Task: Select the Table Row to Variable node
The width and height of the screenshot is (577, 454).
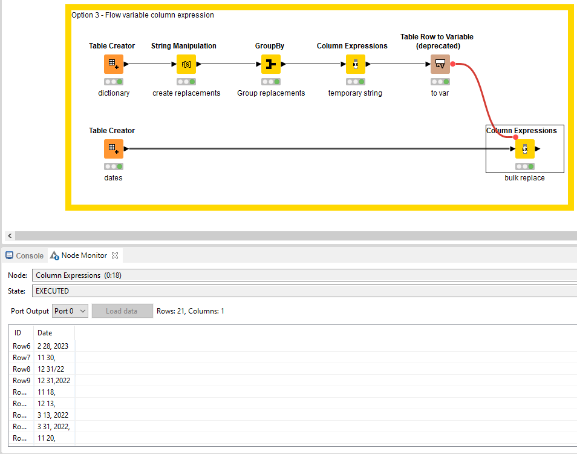Action: click(440, 64)
